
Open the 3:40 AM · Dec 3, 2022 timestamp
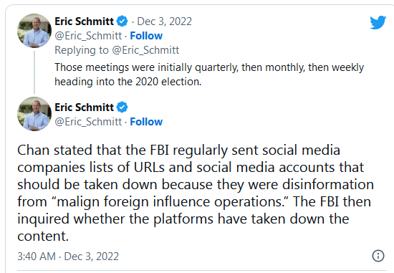coord(68,257)
